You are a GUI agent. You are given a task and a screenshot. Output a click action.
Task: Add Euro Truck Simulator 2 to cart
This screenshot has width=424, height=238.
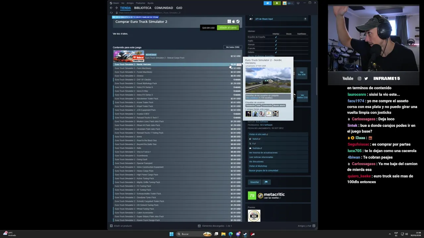click(228, 27)
